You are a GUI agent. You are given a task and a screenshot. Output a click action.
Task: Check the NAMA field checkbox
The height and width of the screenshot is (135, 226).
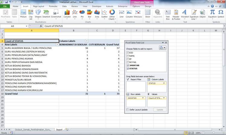[128, 56]
